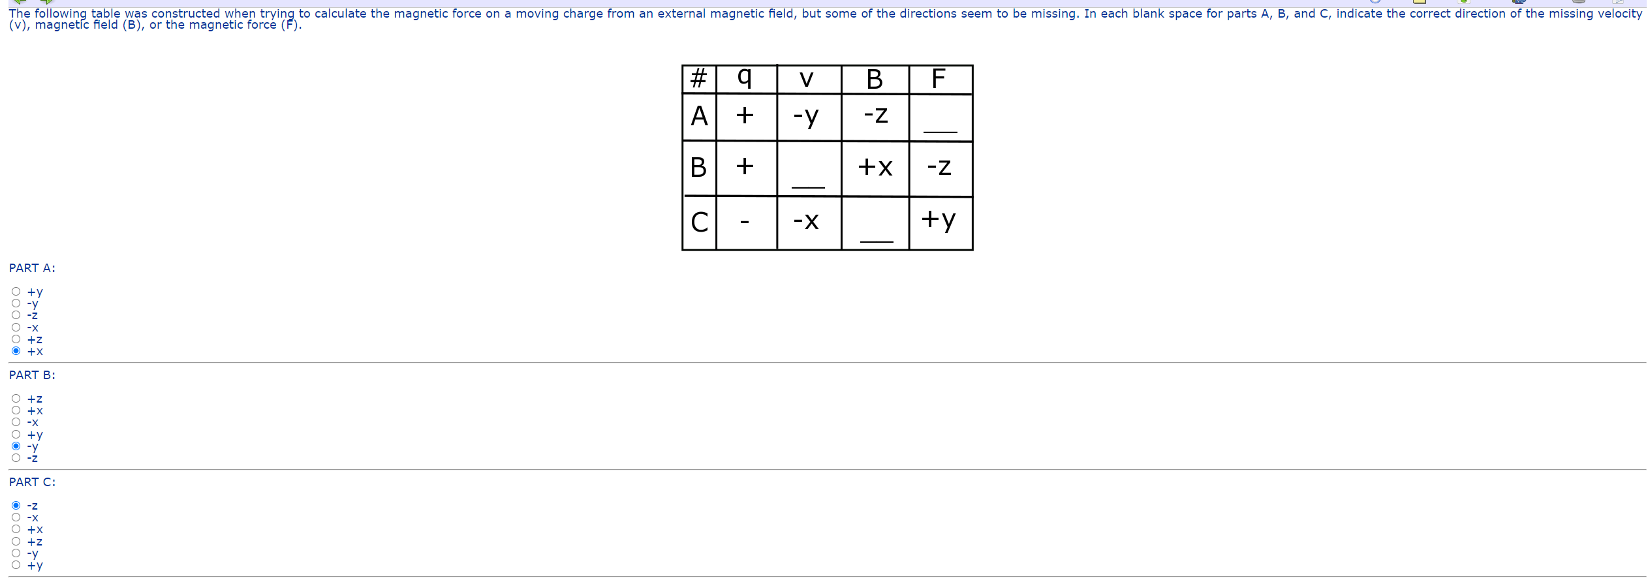The image size is (1648, 584).
Task: Click the refresh globe icon on the toolbar
Action: click(1374, 3)
